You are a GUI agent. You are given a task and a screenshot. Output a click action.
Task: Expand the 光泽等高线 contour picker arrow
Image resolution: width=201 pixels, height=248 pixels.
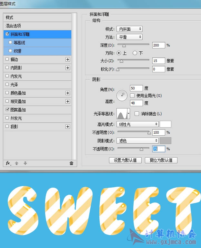tap(129, 114)
